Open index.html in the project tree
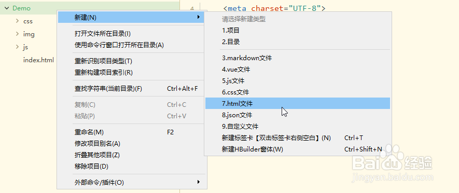This screenshot has width=459, height=193. tap(38, 60)
